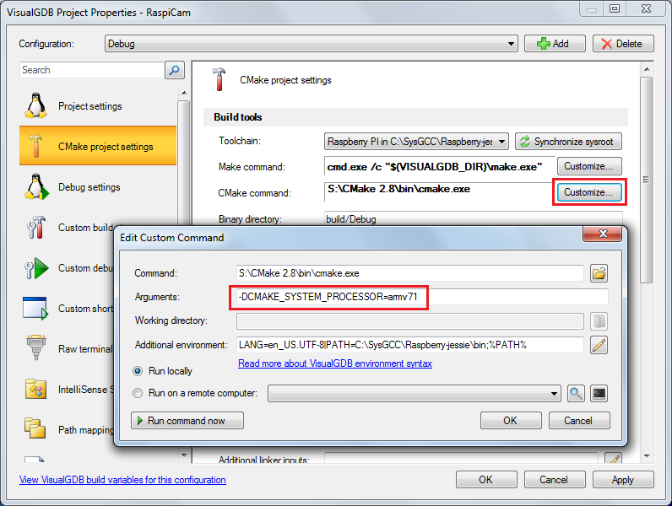Click the sidebar scroll up arrow
Viewport: 672px width, 506px height.
[x=184, y=93]
